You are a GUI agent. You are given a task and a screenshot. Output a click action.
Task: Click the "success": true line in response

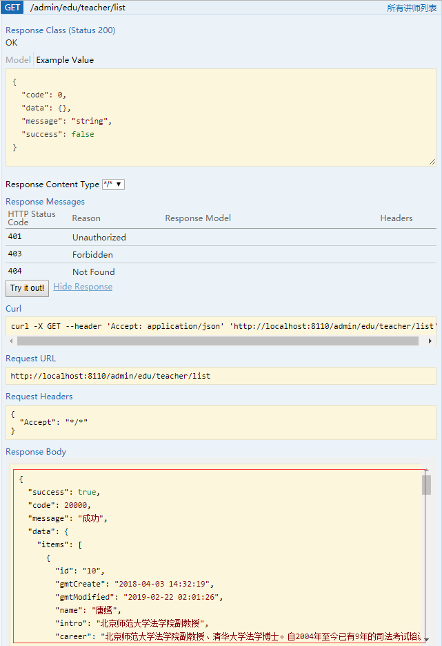tap(64, 492)
